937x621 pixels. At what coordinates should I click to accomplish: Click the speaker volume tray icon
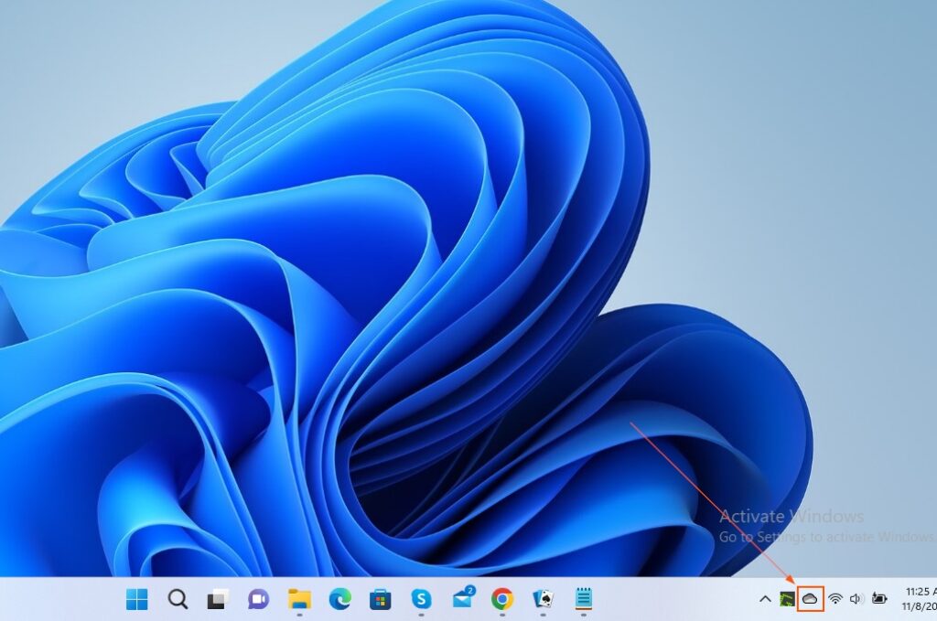856,599
